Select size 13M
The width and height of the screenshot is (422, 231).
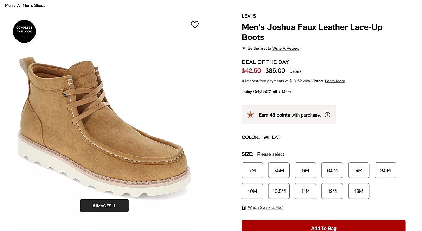click(359, 191)
